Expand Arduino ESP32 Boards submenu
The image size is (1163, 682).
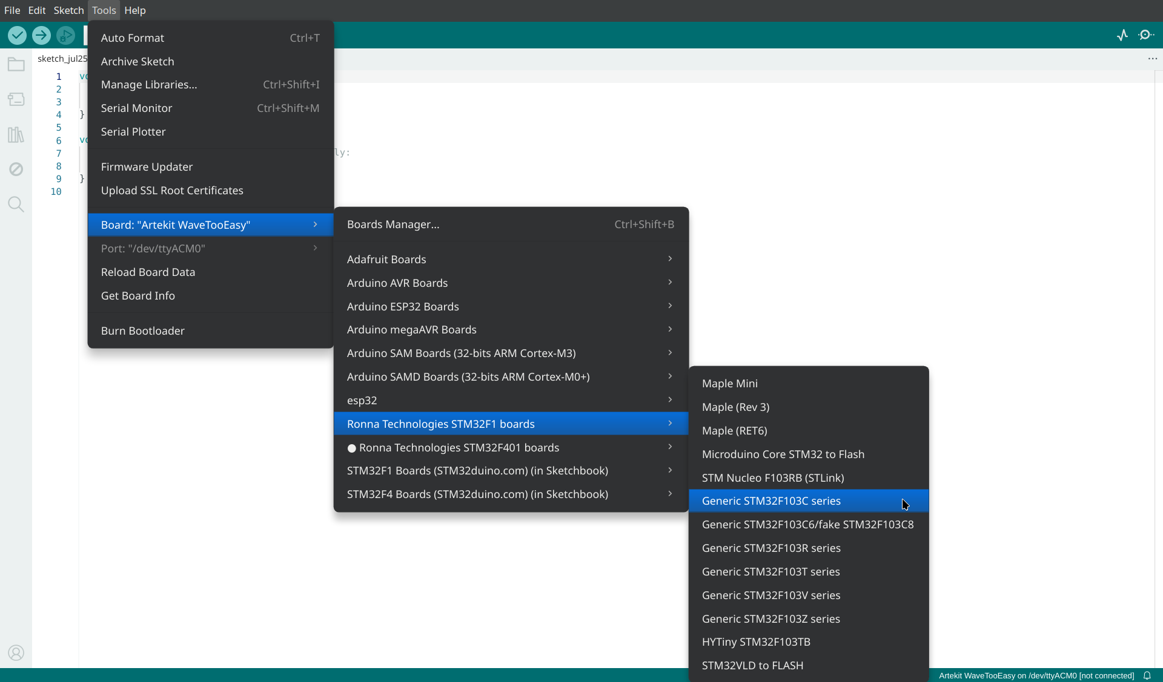(x=511, y=306)
